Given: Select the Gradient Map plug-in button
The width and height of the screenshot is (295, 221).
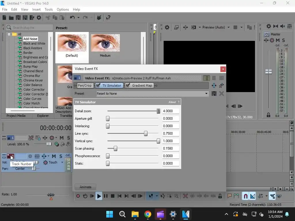Looking at the screenshot, I should (x=139, y=85).
